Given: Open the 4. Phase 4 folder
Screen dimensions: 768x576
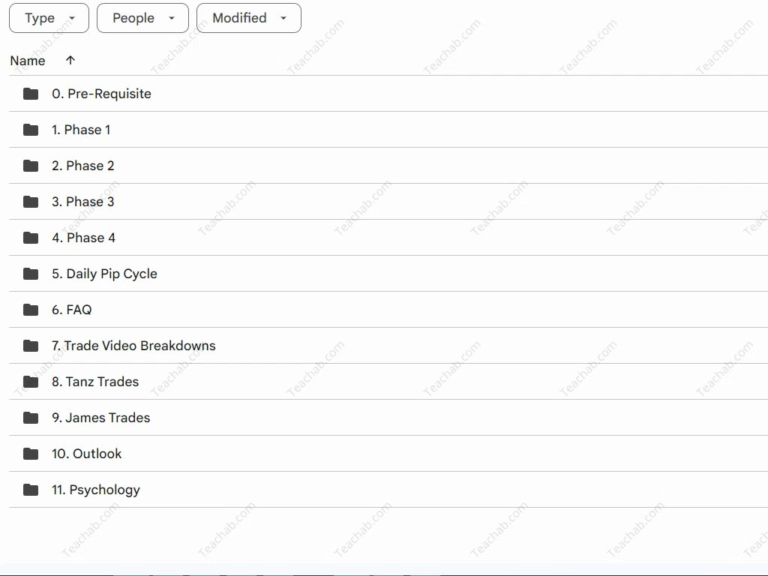Looking at the screenshot, I should point(83,238).
